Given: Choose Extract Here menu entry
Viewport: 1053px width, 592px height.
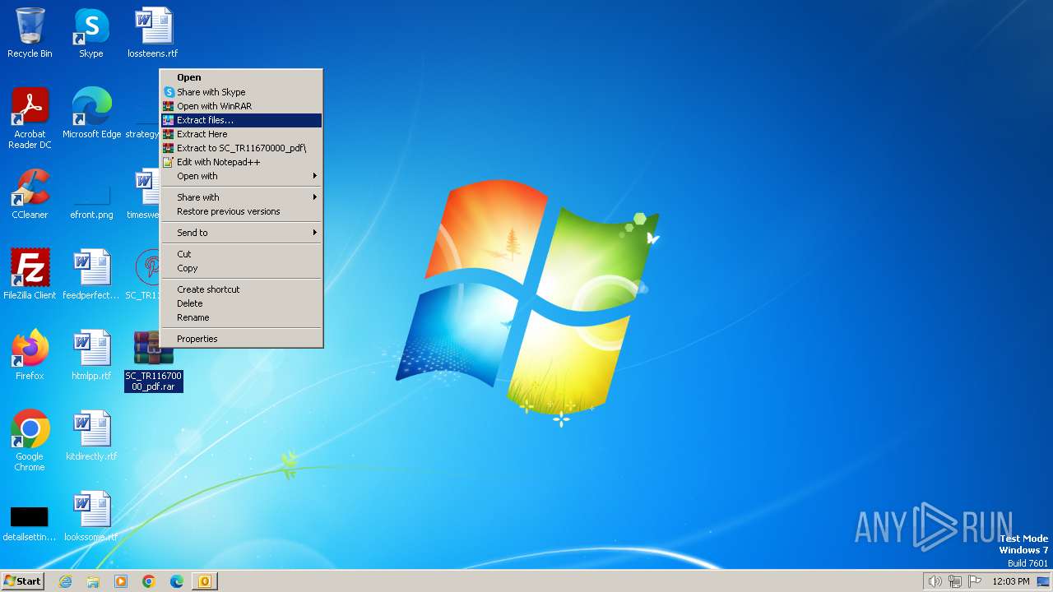Looking at the screenshot, I should click(241, 134).
